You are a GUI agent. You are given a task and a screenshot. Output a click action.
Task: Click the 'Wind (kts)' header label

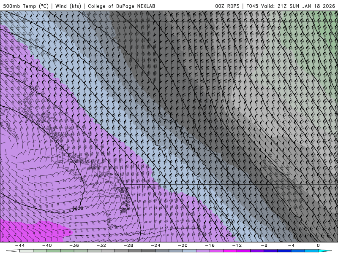68,6
